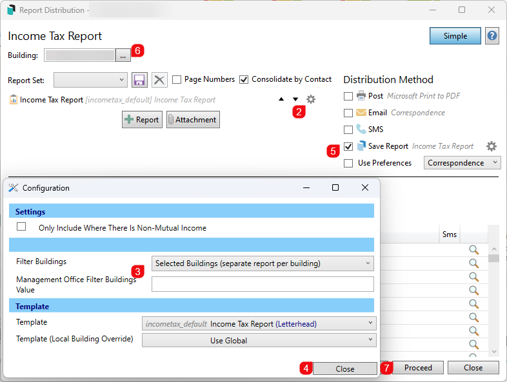Viewport: 507px width, 382px height.
Task: Open the Report Set dropdown
Action: pyautogui.click(x=90, y=80)
